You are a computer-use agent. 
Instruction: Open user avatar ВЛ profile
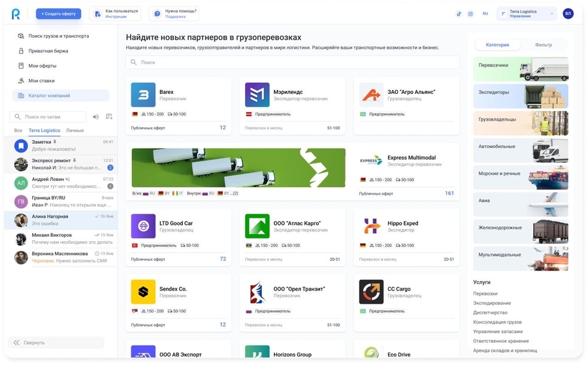(x=568, y=14)
